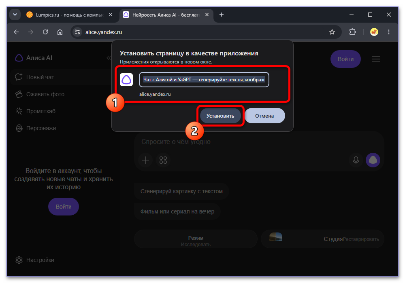Go forward to the next page
The height and width of the screenshot is (283, 405).
[x=31, y=32]
